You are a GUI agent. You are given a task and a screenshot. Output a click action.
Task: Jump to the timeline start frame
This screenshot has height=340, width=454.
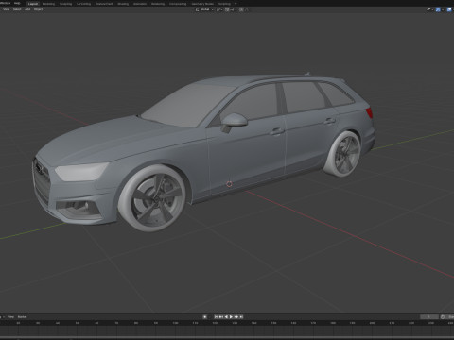(217, 317)
